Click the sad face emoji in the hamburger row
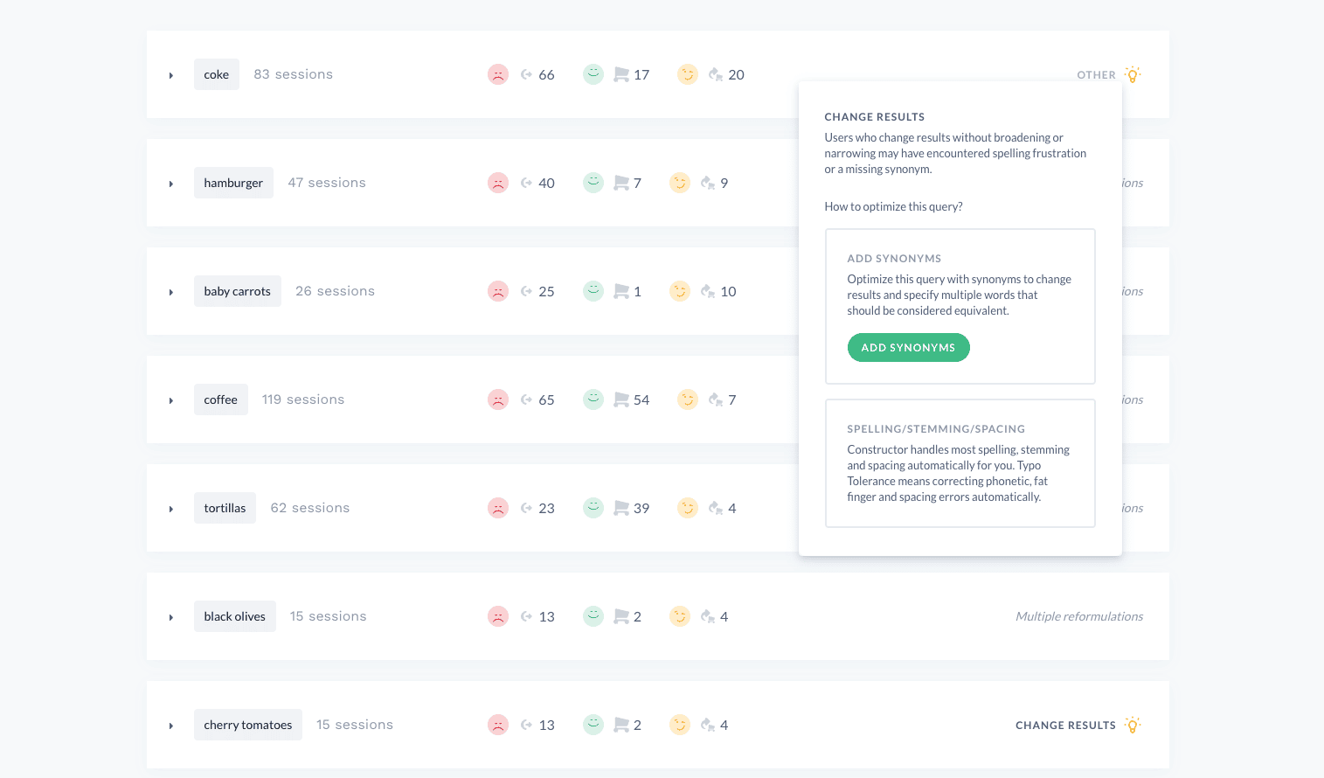This screenshot has width=1324, height=778. pyautogui.click(x=498, y=183)
